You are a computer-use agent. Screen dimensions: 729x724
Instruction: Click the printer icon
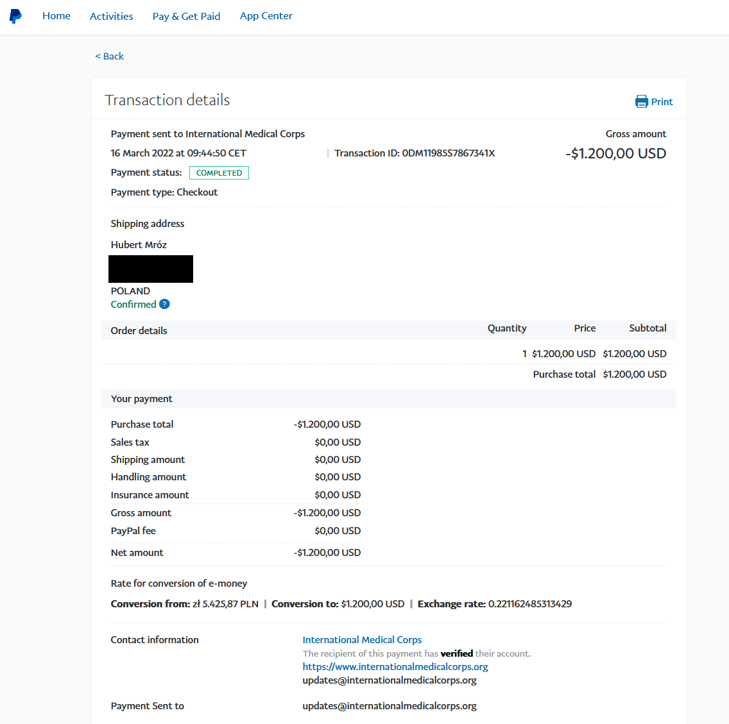point(642,101)
